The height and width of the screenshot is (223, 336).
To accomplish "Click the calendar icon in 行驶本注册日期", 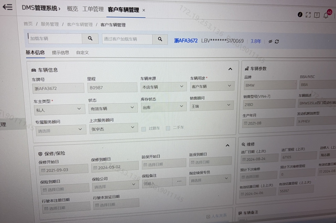I will (46, 208).
